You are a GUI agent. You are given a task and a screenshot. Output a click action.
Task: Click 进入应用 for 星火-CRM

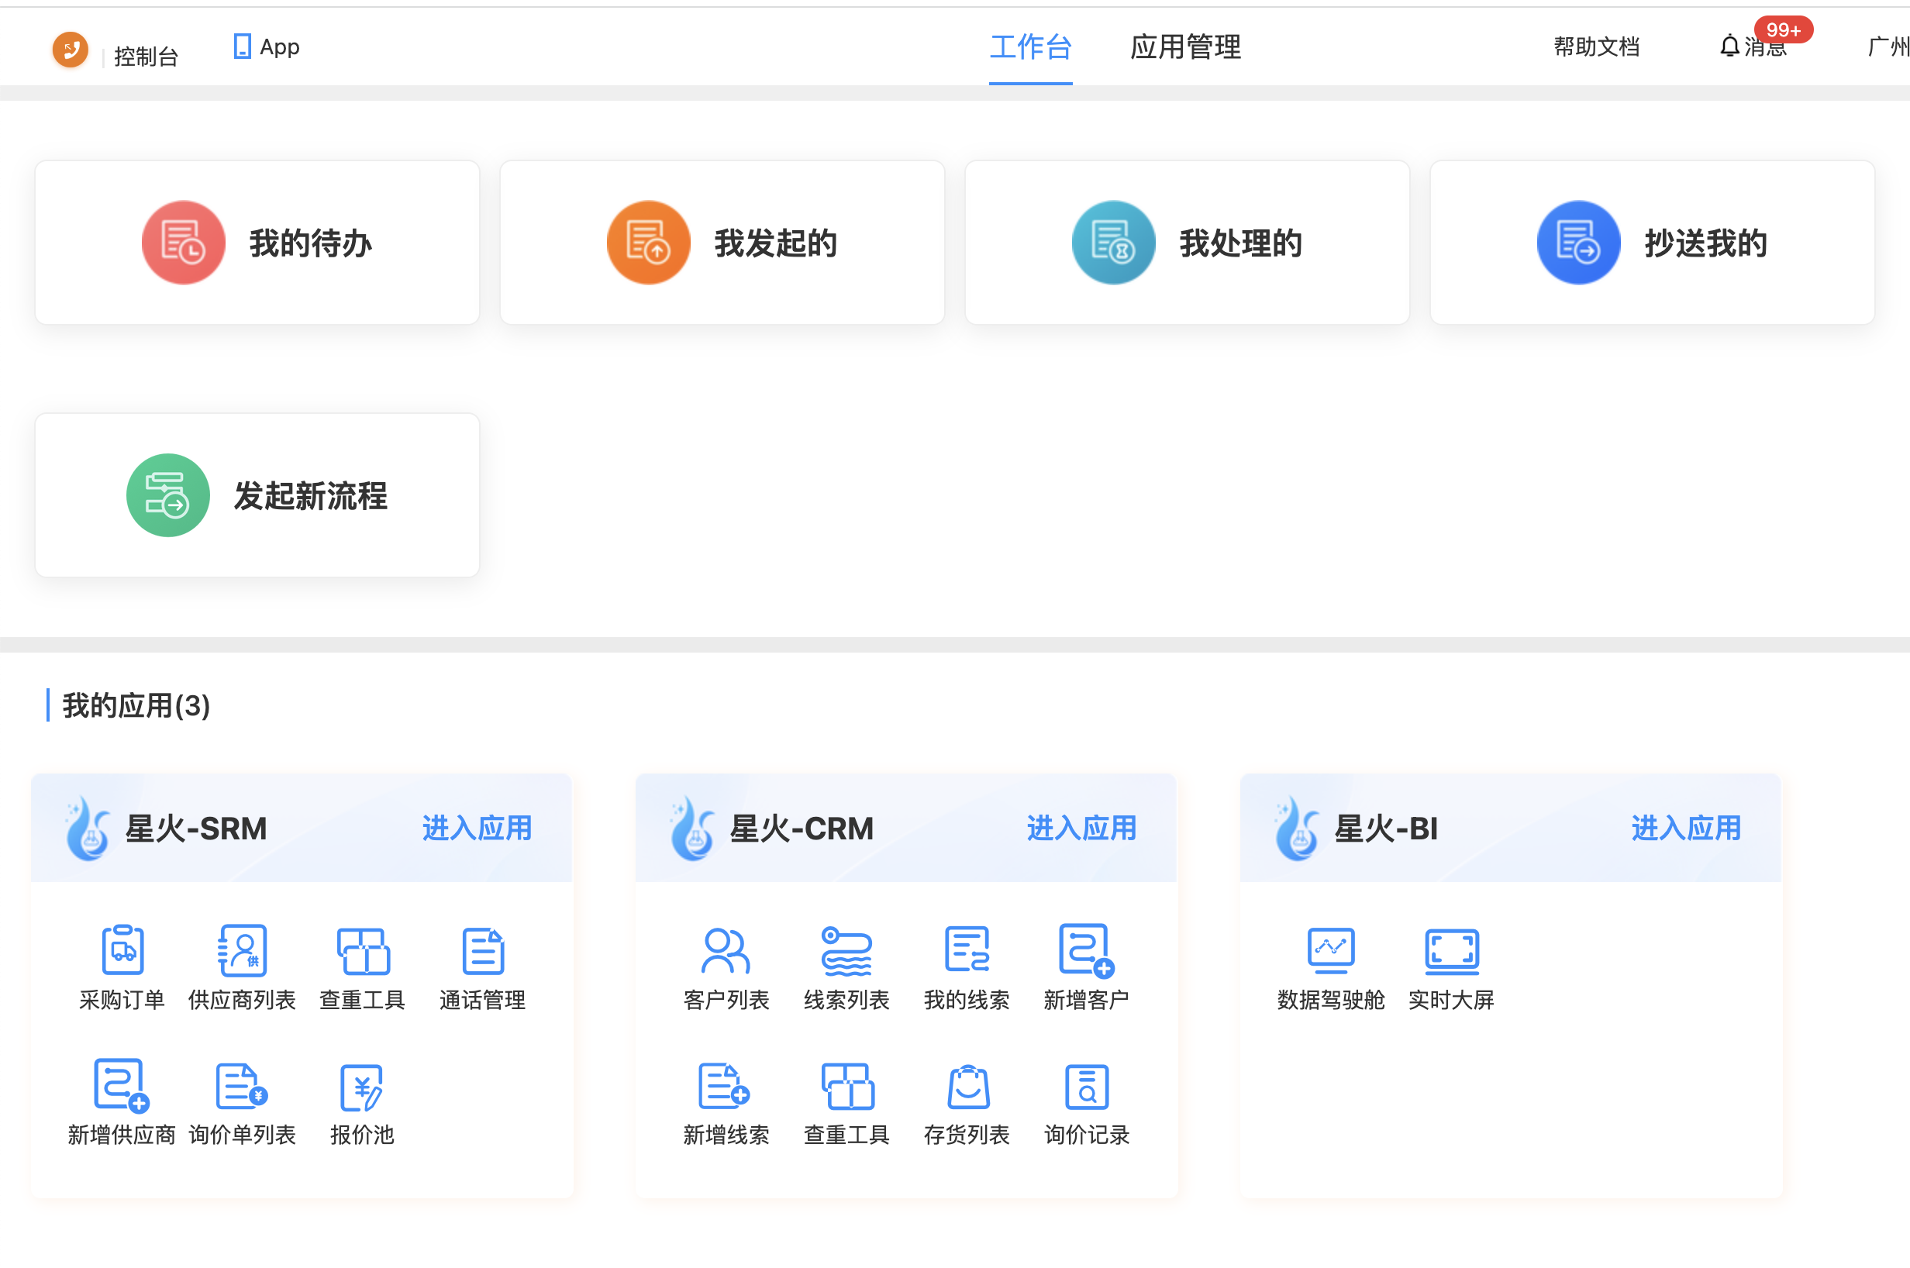tap(1081, 828)
